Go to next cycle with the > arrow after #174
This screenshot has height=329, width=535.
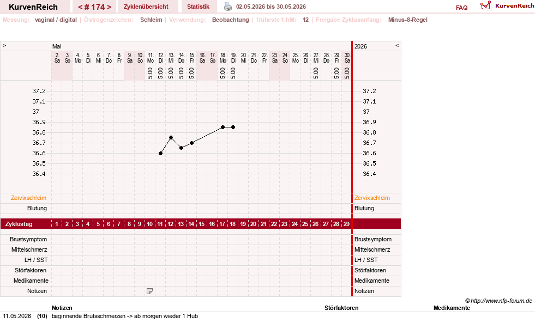click(109, 7)
